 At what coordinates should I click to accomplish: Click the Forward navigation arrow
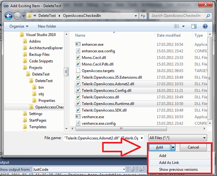coord(17,16)
